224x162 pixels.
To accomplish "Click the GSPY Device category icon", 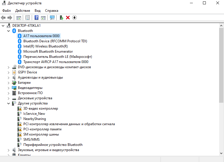I will [x=14, y=72].
